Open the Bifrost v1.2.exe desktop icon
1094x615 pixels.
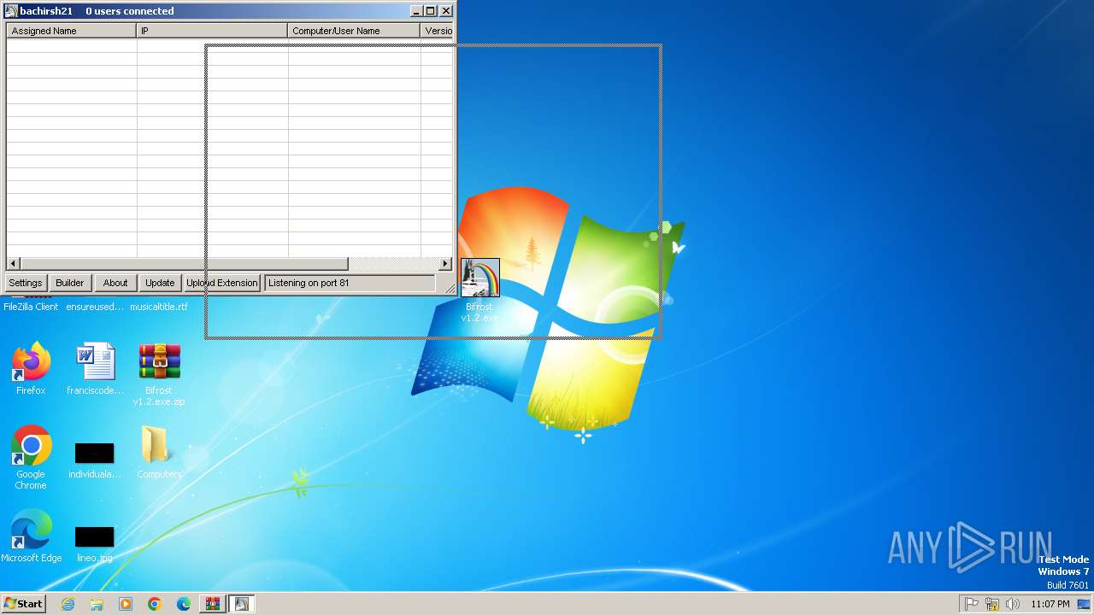[479, 290]
